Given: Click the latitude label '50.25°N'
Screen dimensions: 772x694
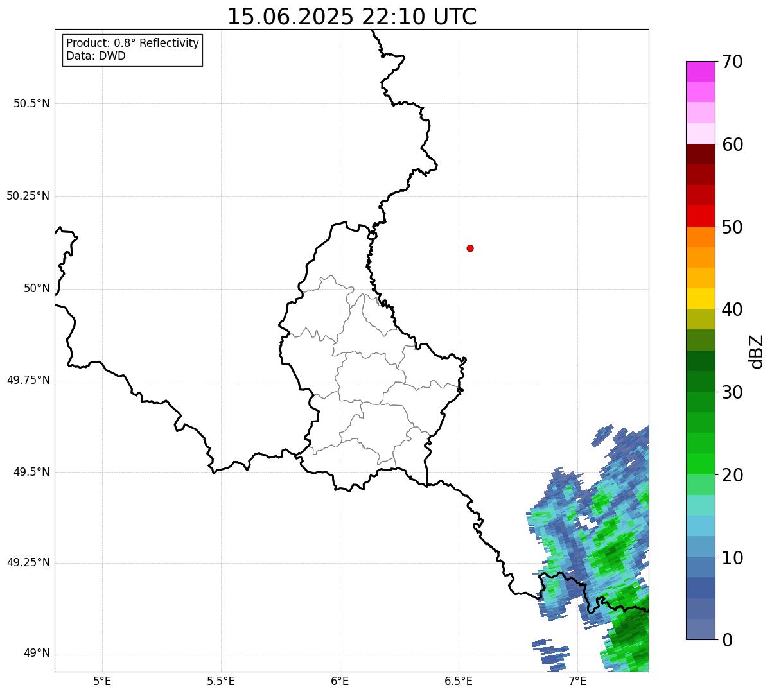Looking at the screenshot, I should 28,196.
